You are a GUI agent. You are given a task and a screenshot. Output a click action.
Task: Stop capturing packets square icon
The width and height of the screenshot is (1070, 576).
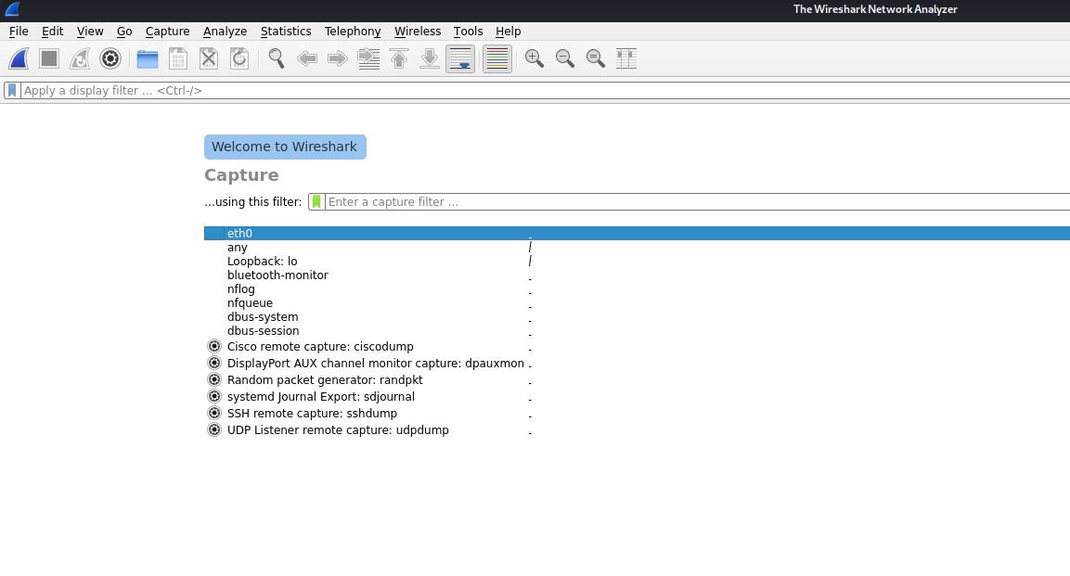pos(49,58)
